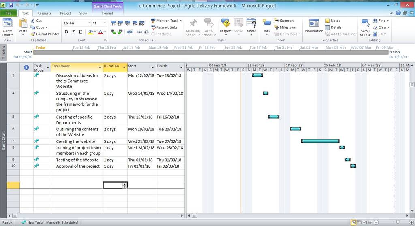415x226 pixels.
Task: Click the Insert Task button
Action: [267, 27]
